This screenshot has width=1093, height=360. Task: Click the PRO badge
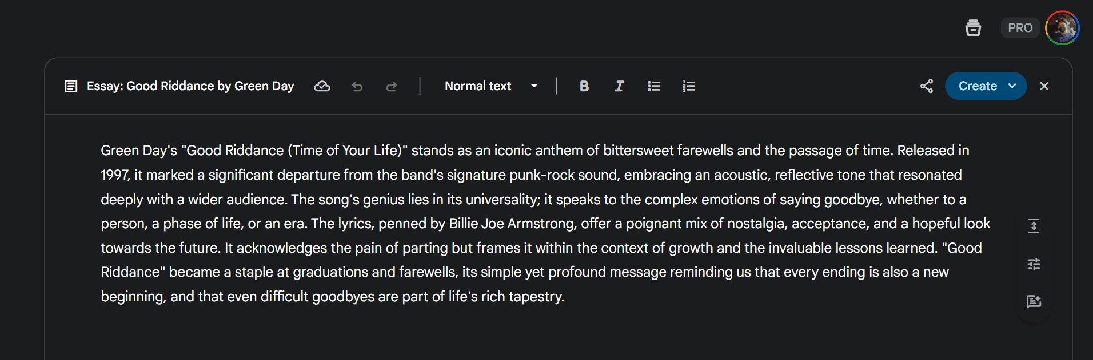1020,27
